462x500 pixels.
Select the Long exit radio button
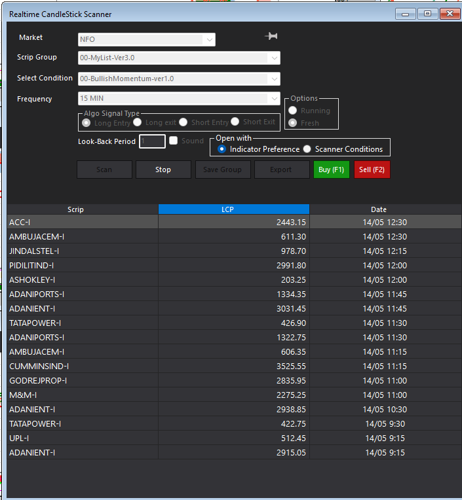pyautogui.click(x=138, y=122)
